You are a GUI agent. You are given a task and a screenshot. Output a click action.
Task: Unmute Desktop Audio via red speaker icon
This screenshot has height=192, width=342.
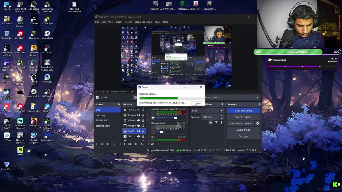pyautogui.click(x=153, y=132)
